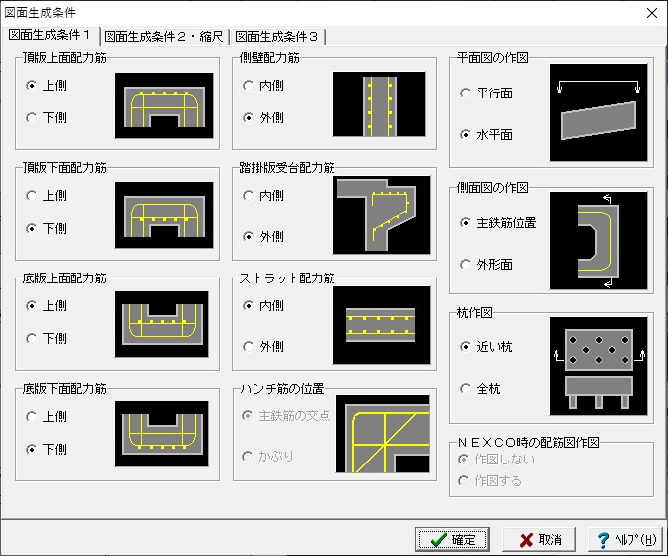Choose 外形面 for 側面図の作図
Image resolution: width=668 pixels, height=556 pixels.
(486, 265)
